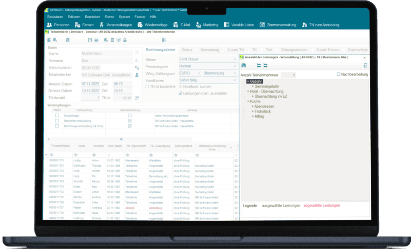Viewport: 414px width, 249px height.
Task: Click the lock icon in participant toolbar
Action: click(x=125, y=40)
